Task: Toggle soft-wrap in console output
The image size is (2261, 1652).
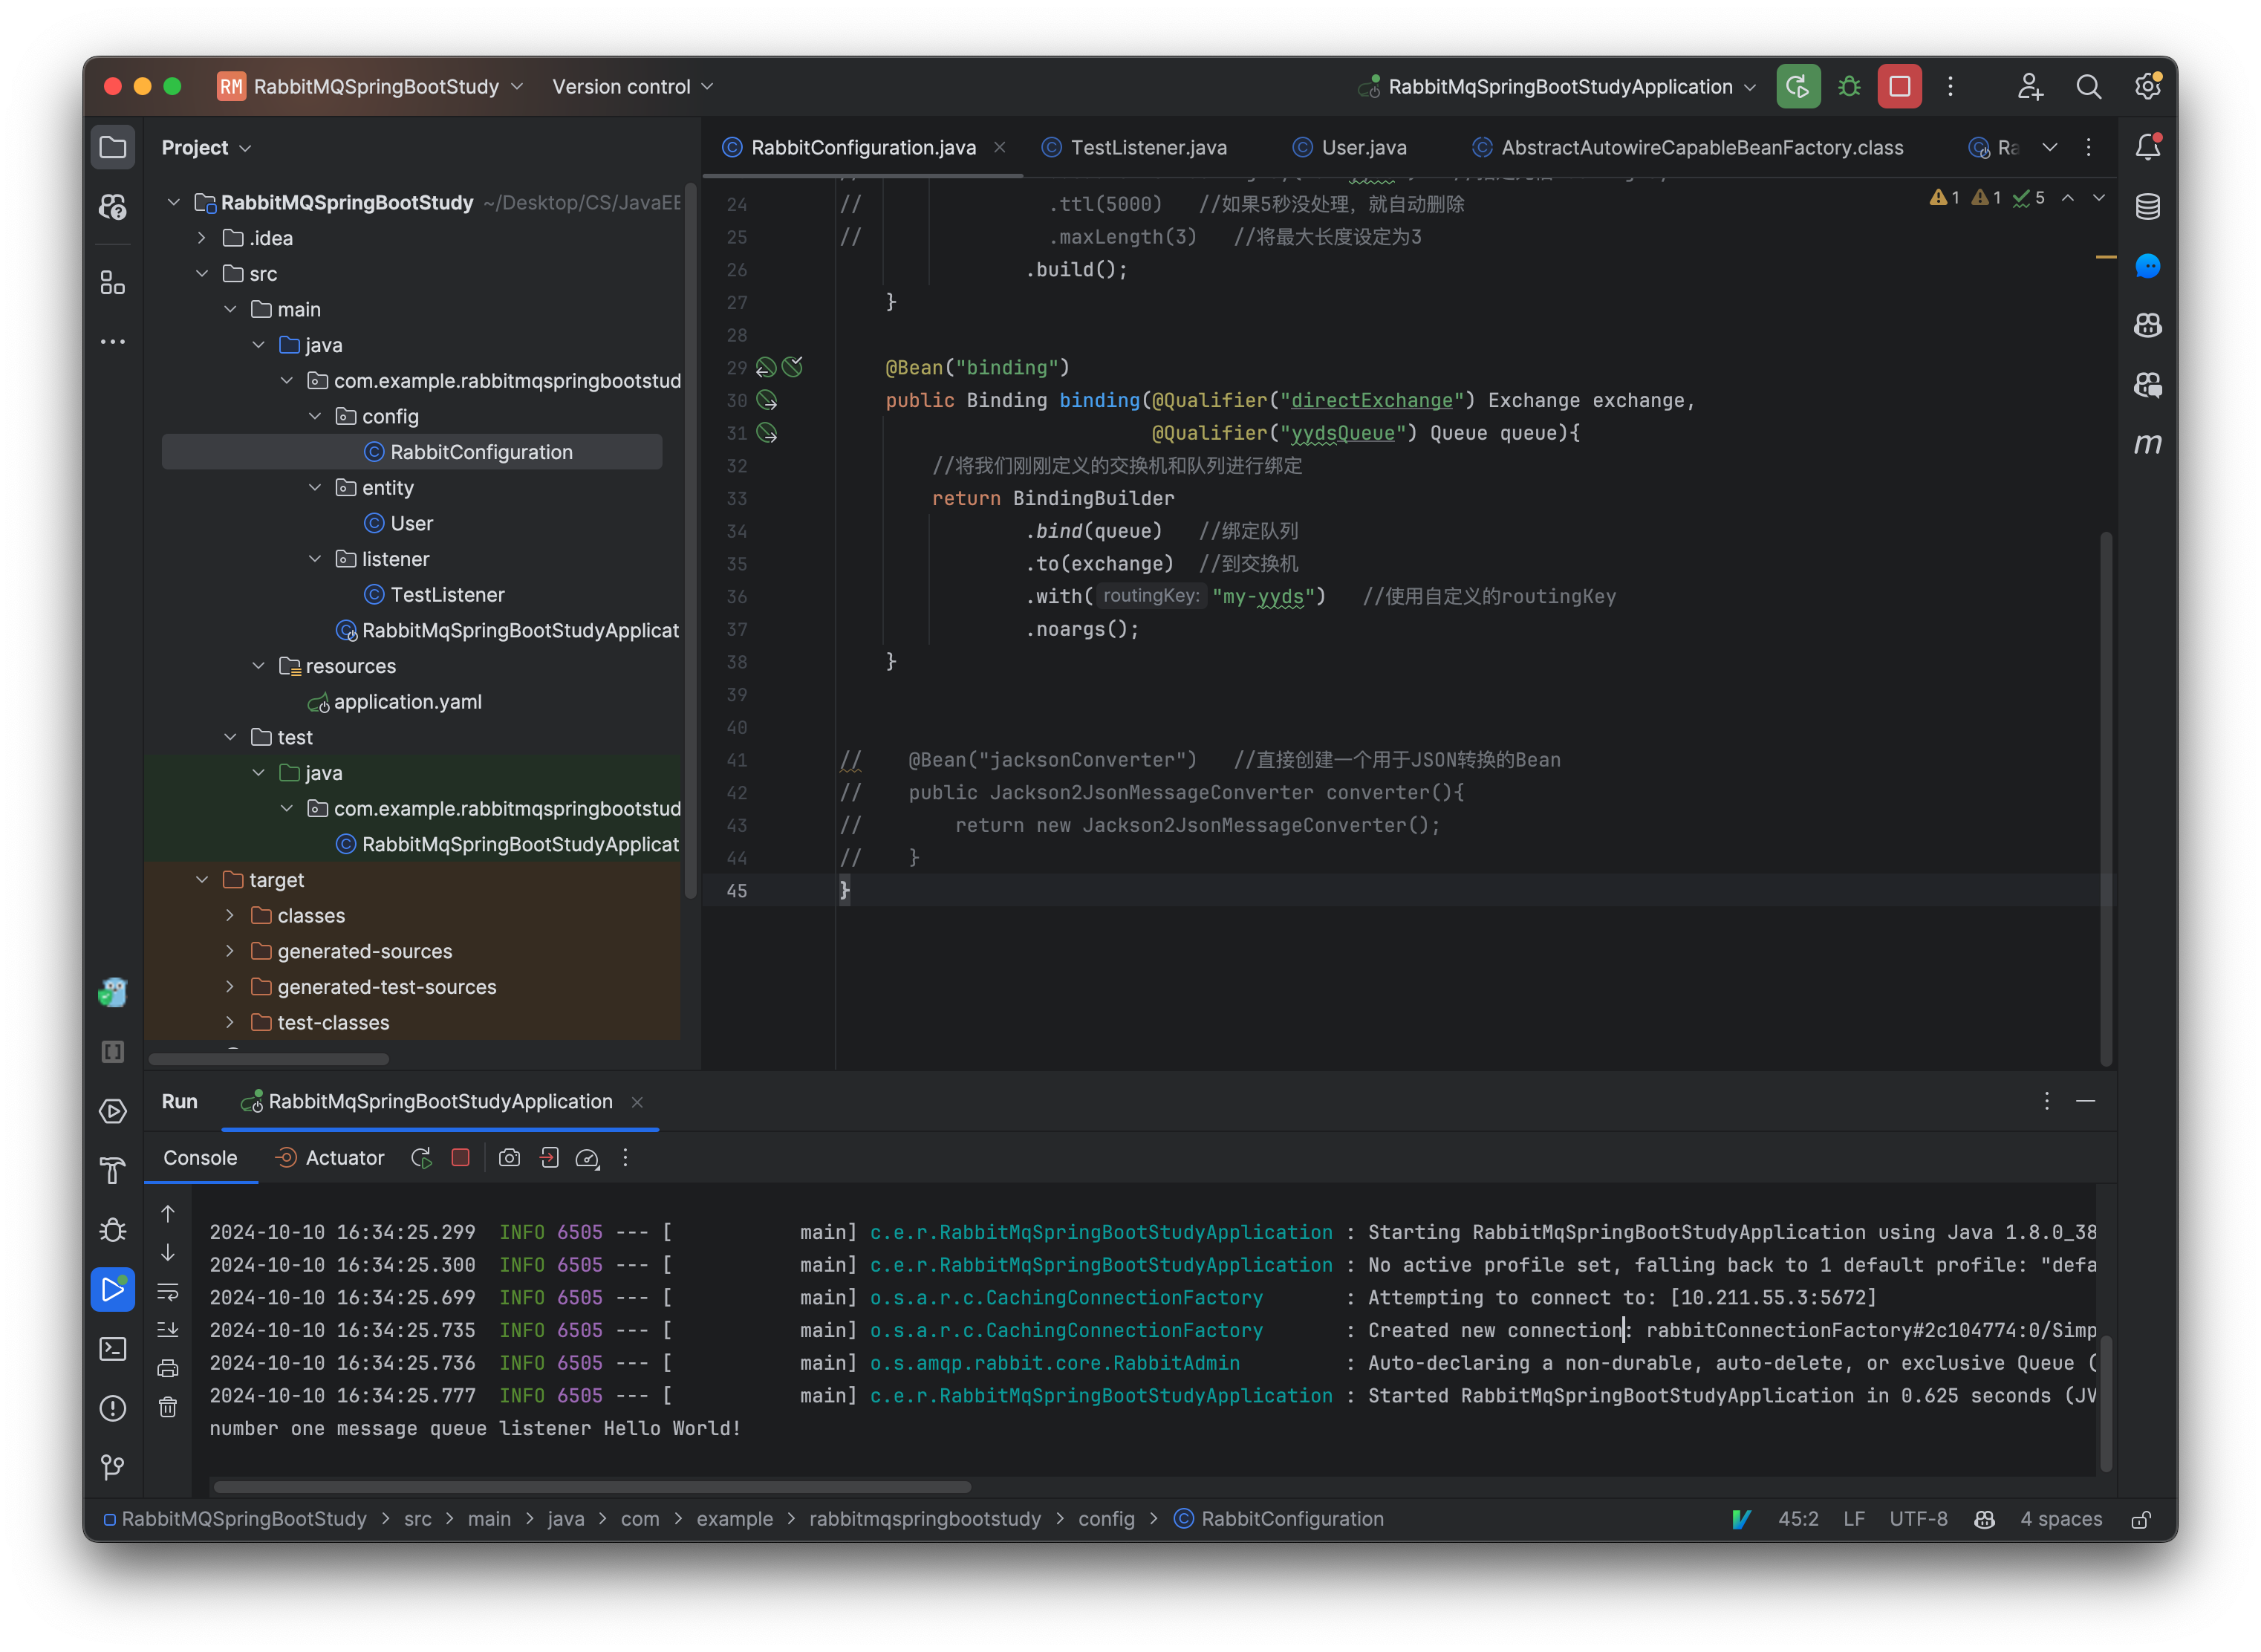Action: click(x=168, y=1291)
